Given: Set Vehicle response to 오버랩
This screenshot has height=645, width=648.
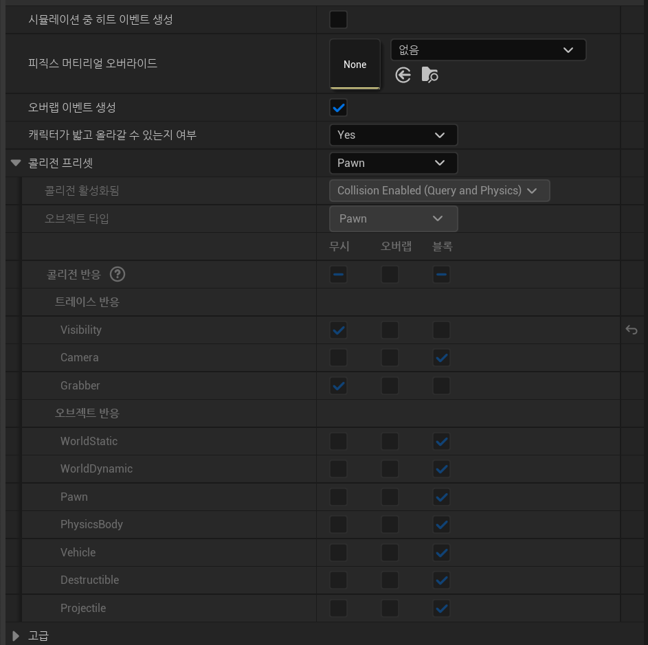Looking at the screenshot, I should [390, 552].
